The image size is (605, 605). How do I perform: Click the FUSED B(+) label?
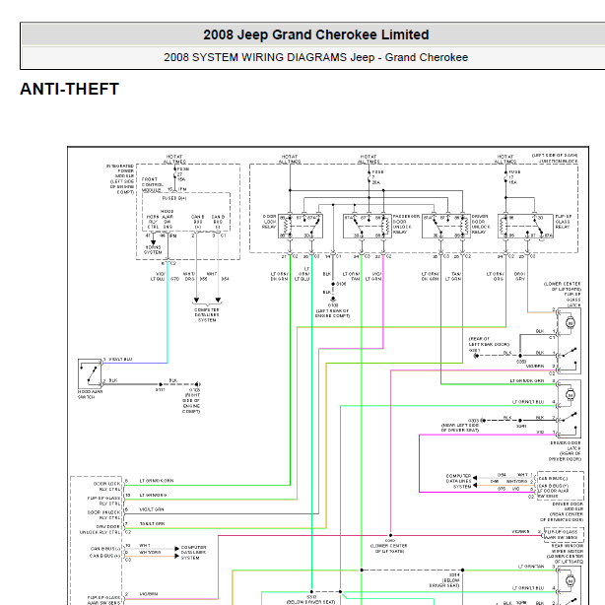(x=174, y=198)
